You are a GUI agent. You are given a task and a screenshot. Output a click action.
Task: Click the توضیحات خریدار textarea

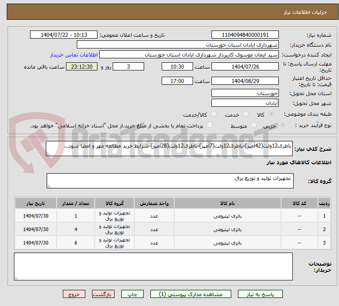click(153, 267)
